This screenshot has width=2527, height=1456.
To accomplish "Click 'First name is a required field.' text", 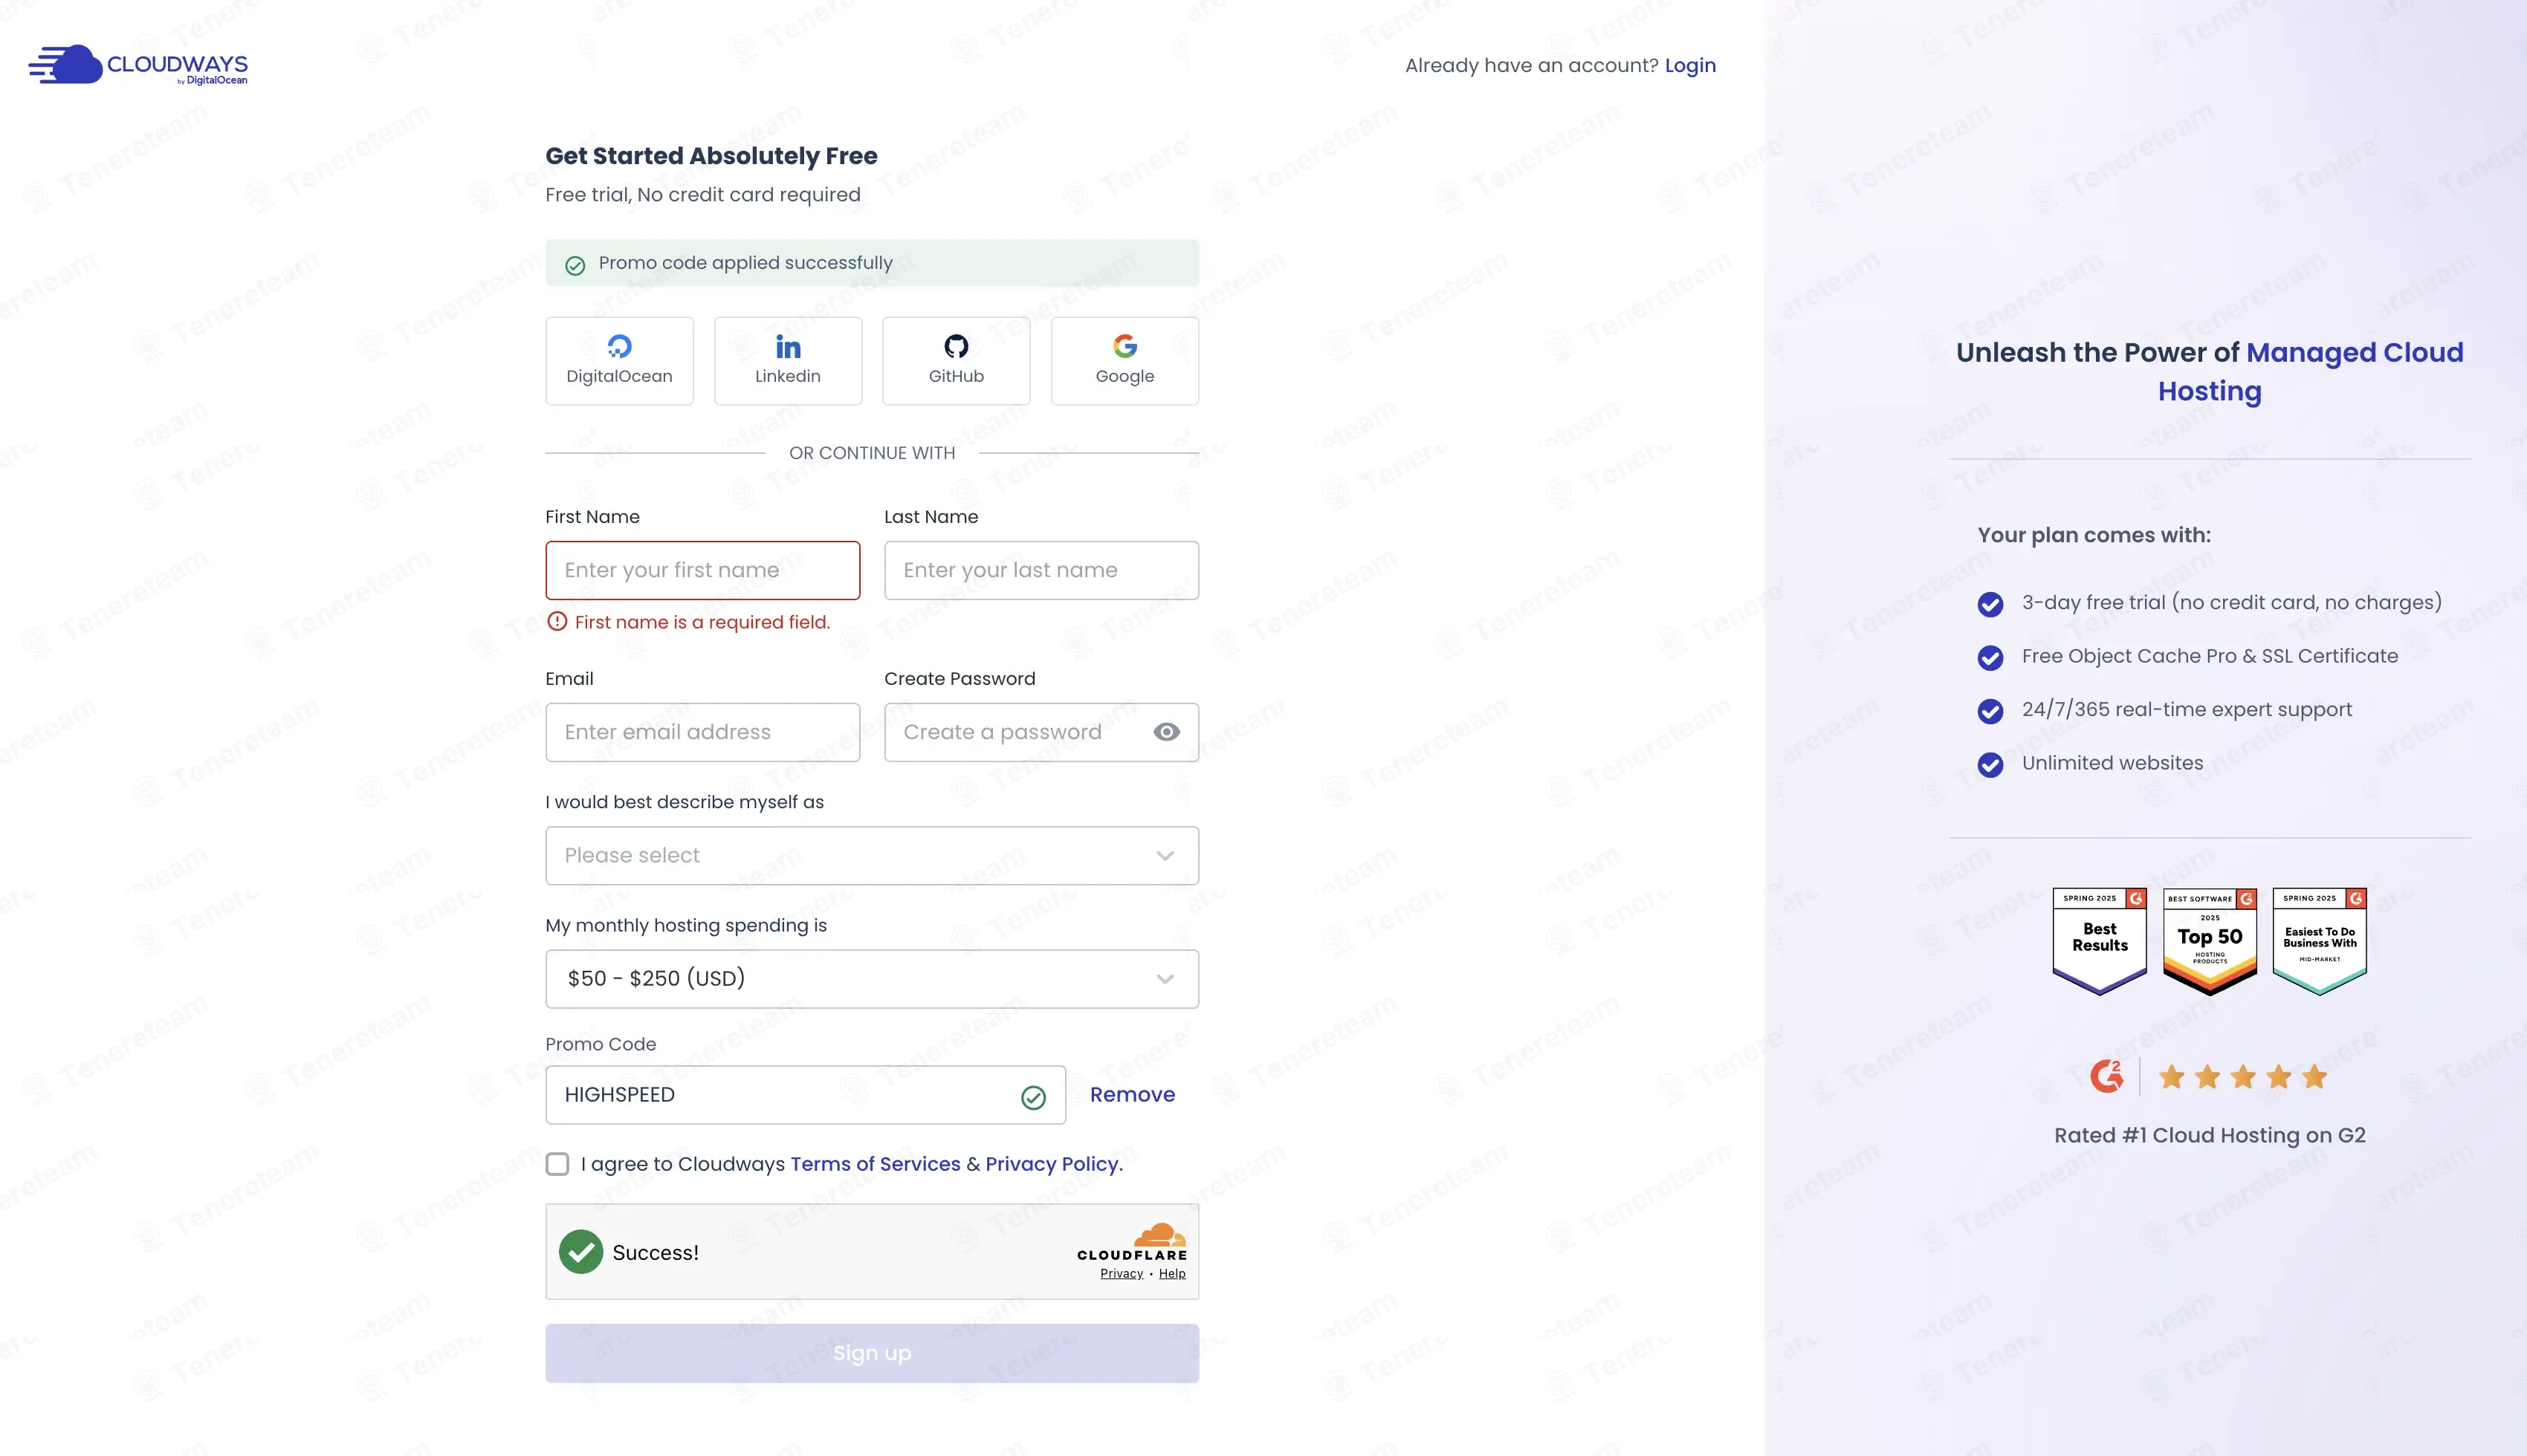I will pyautogui.click(x=702, y=622).
